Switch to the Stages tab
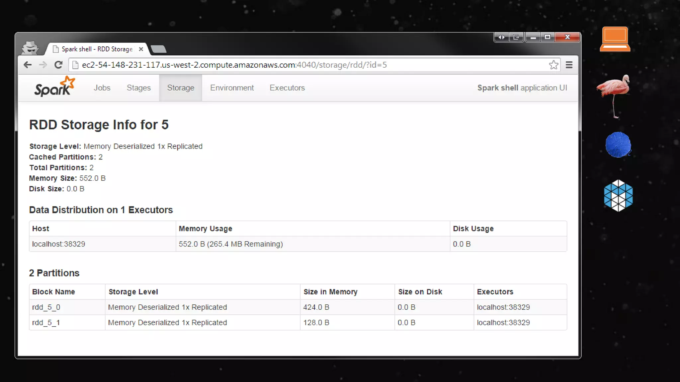The height and width of the screenshot is (382, 680). [x=138, y=88]
